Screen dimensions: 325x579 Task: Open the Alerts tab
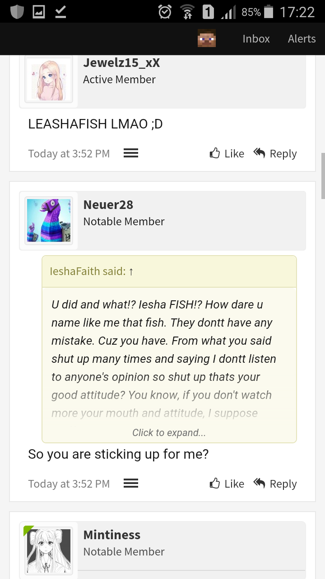pos(302,39)
